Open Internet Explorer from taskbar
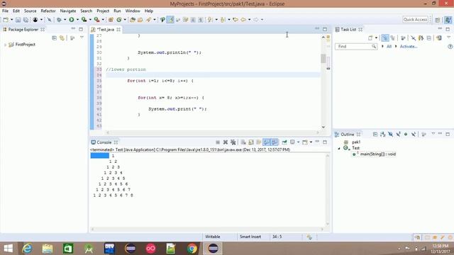Screen dimensions: 454x255 pyautogui.click(x=27, y=249)
